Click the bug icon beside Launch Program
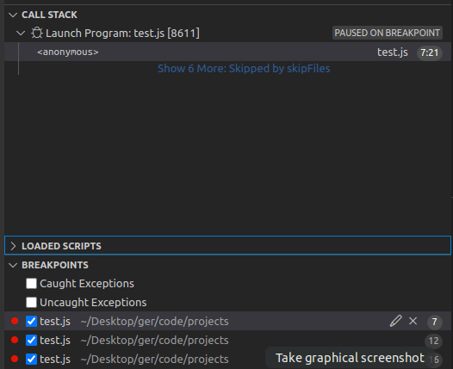The image size is (453, 369). (x=37, y=33)
